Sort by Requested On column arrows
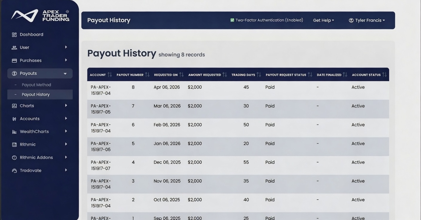 pos(181,75)
